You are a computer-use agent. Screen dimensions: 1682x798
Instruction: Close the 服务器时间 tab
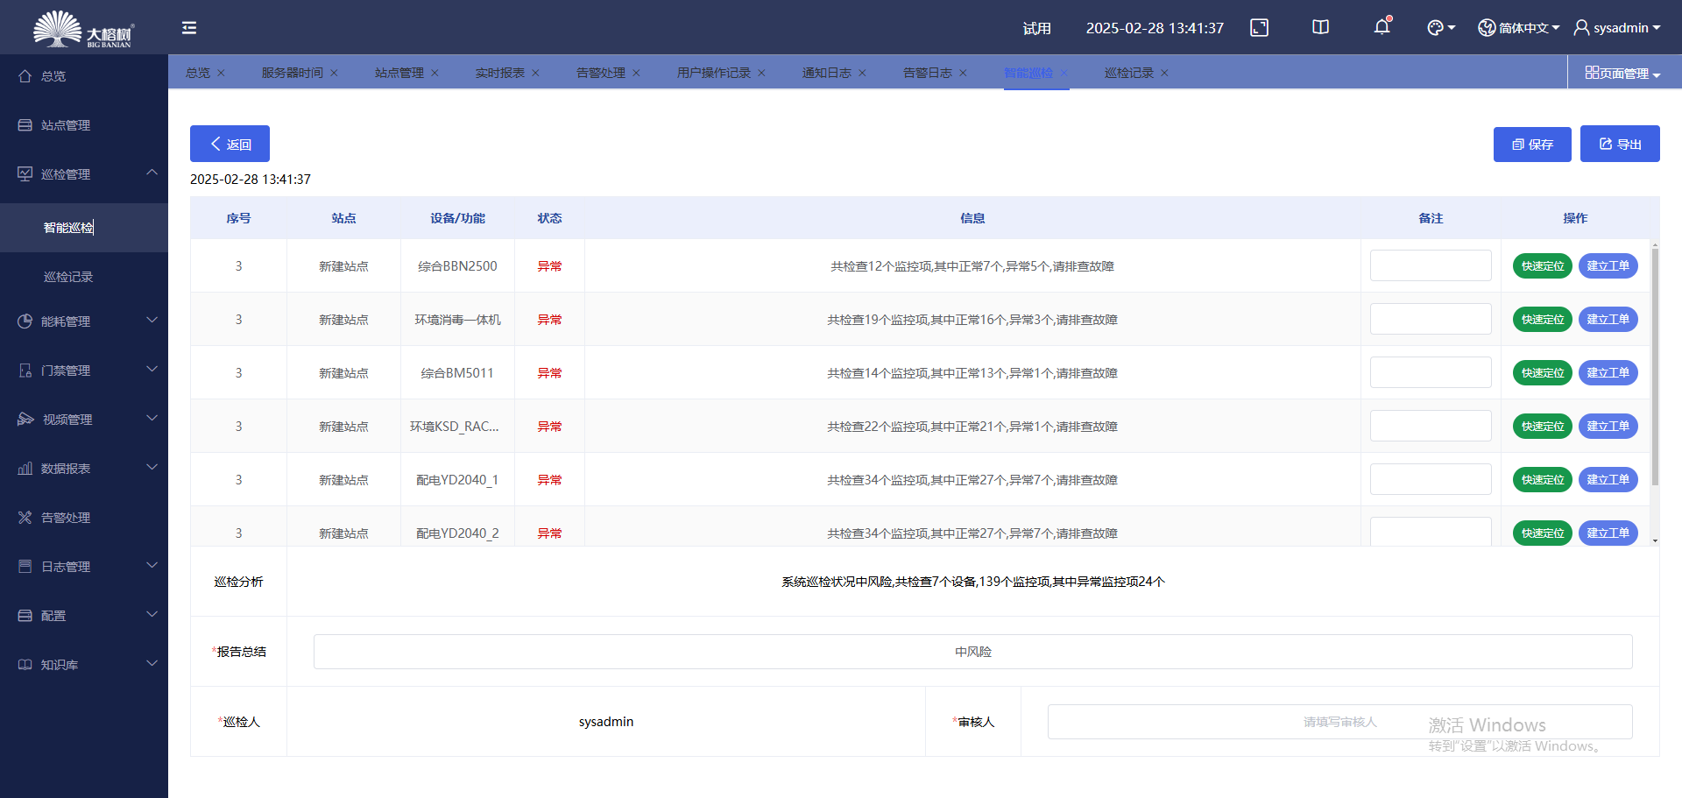pos(334,73)
